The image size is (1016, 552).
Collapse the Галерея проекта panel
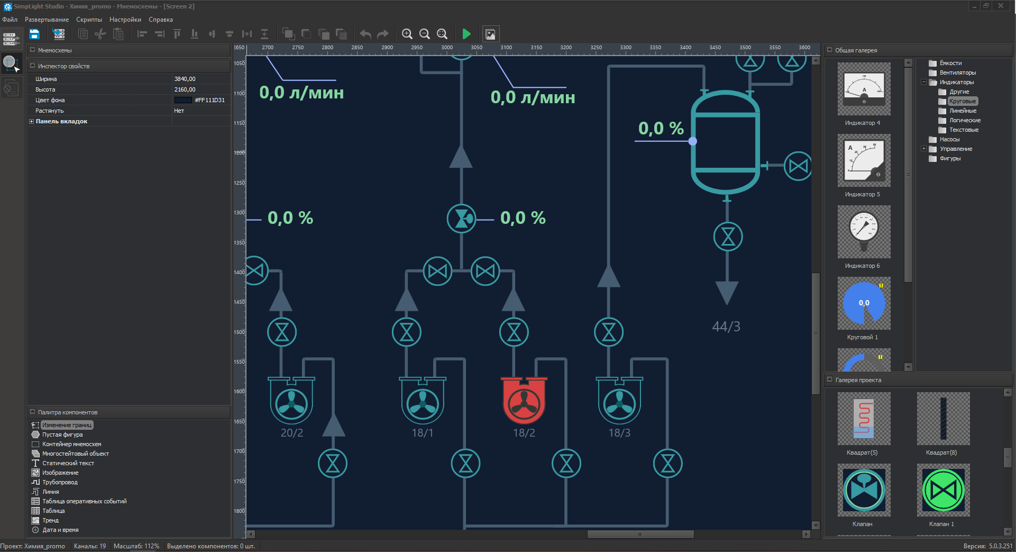829,380
